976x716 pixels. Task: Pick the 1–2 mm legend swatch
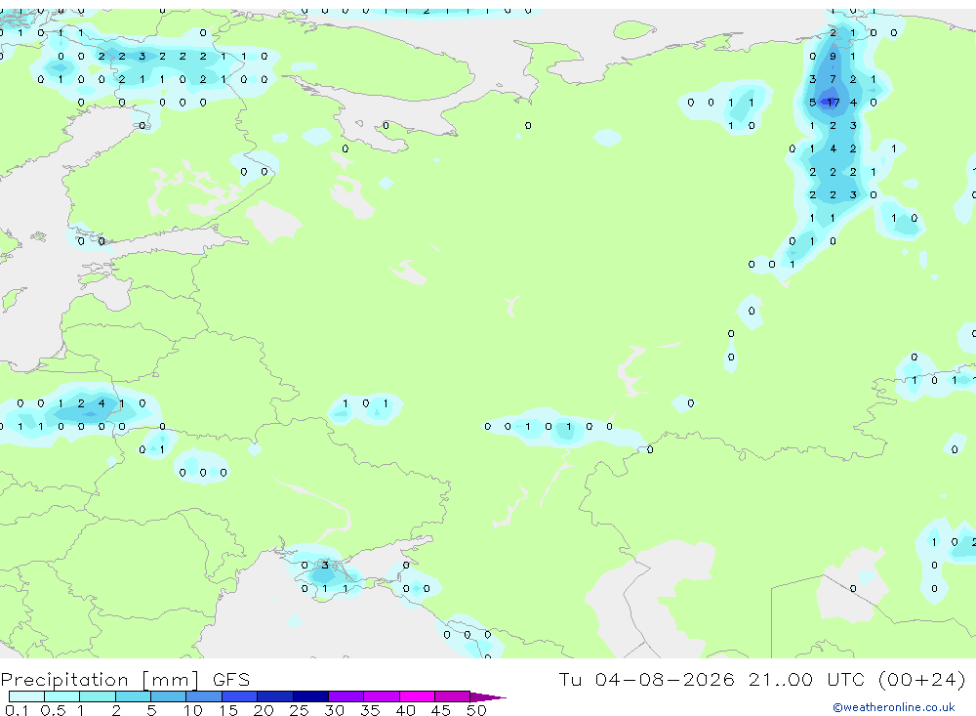(98, 696)
